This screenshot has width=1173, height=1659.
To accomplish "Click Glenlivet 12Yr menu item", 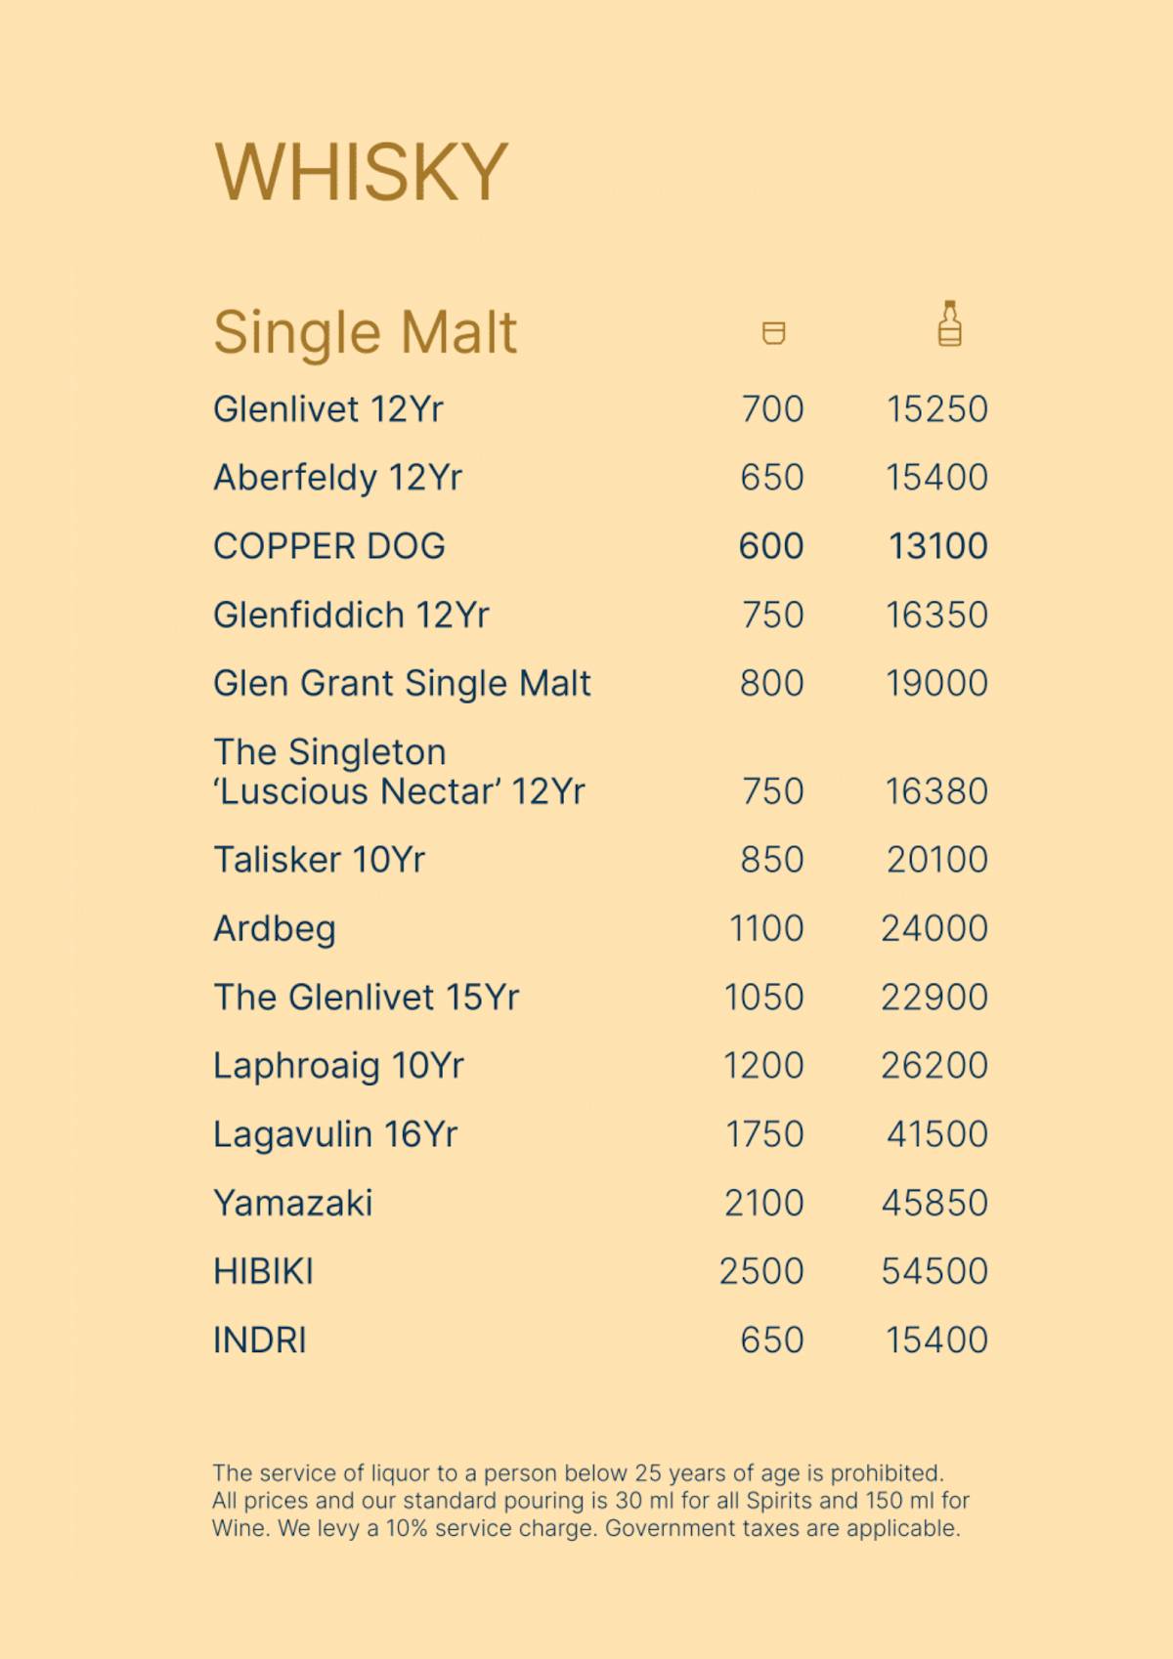I will click(327, 408).
